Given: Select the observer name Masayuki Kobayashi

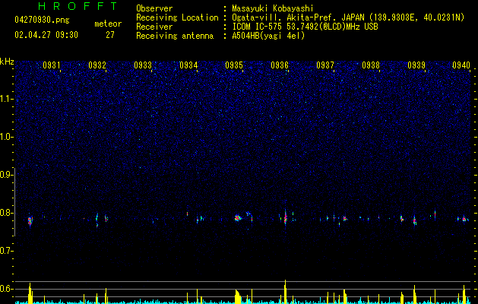Looking at the screenshot, I should click(273, 8).
